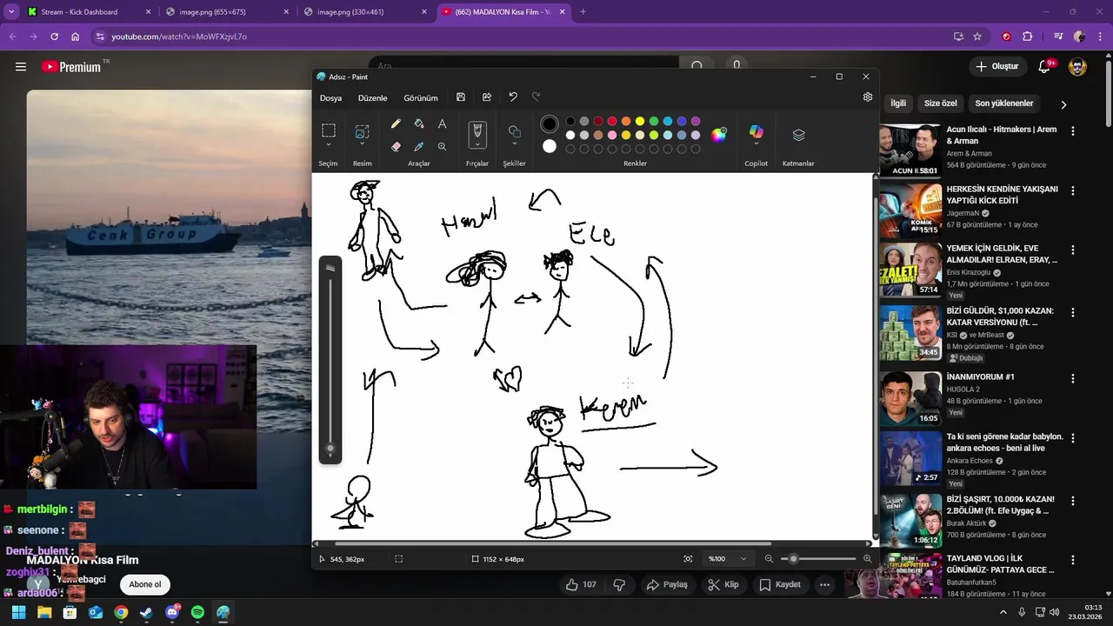Image resolution: width=1113 pixels, height=626 pixels.
Task: Select the Fill bucket tool in Paint
Action: tap(419, 124)
